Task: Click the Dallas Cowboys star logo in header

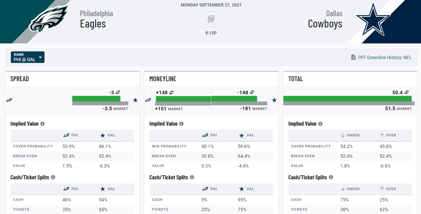Action: (373, 20)
